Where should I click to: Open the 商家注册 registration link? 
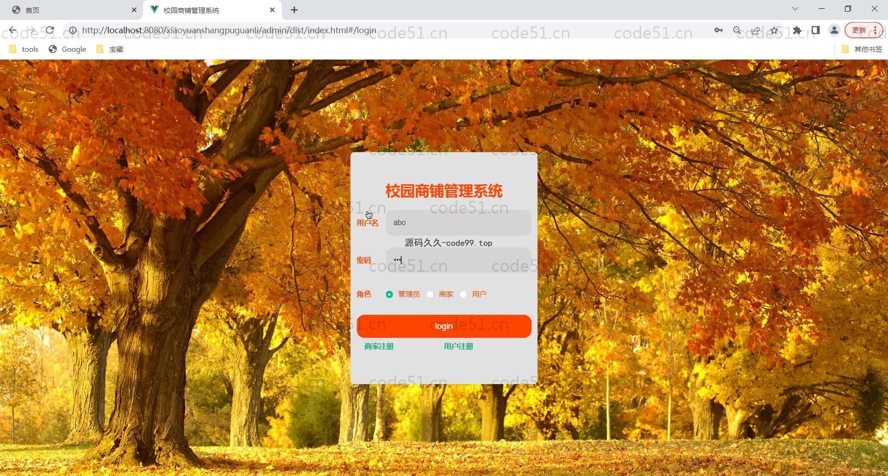pos(379,346)
